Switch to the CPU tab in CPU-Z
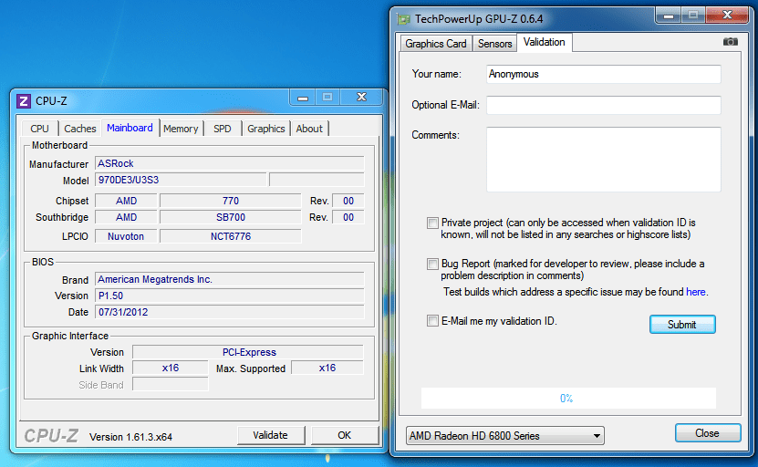 pyautogui.click(x=39, y=129)
